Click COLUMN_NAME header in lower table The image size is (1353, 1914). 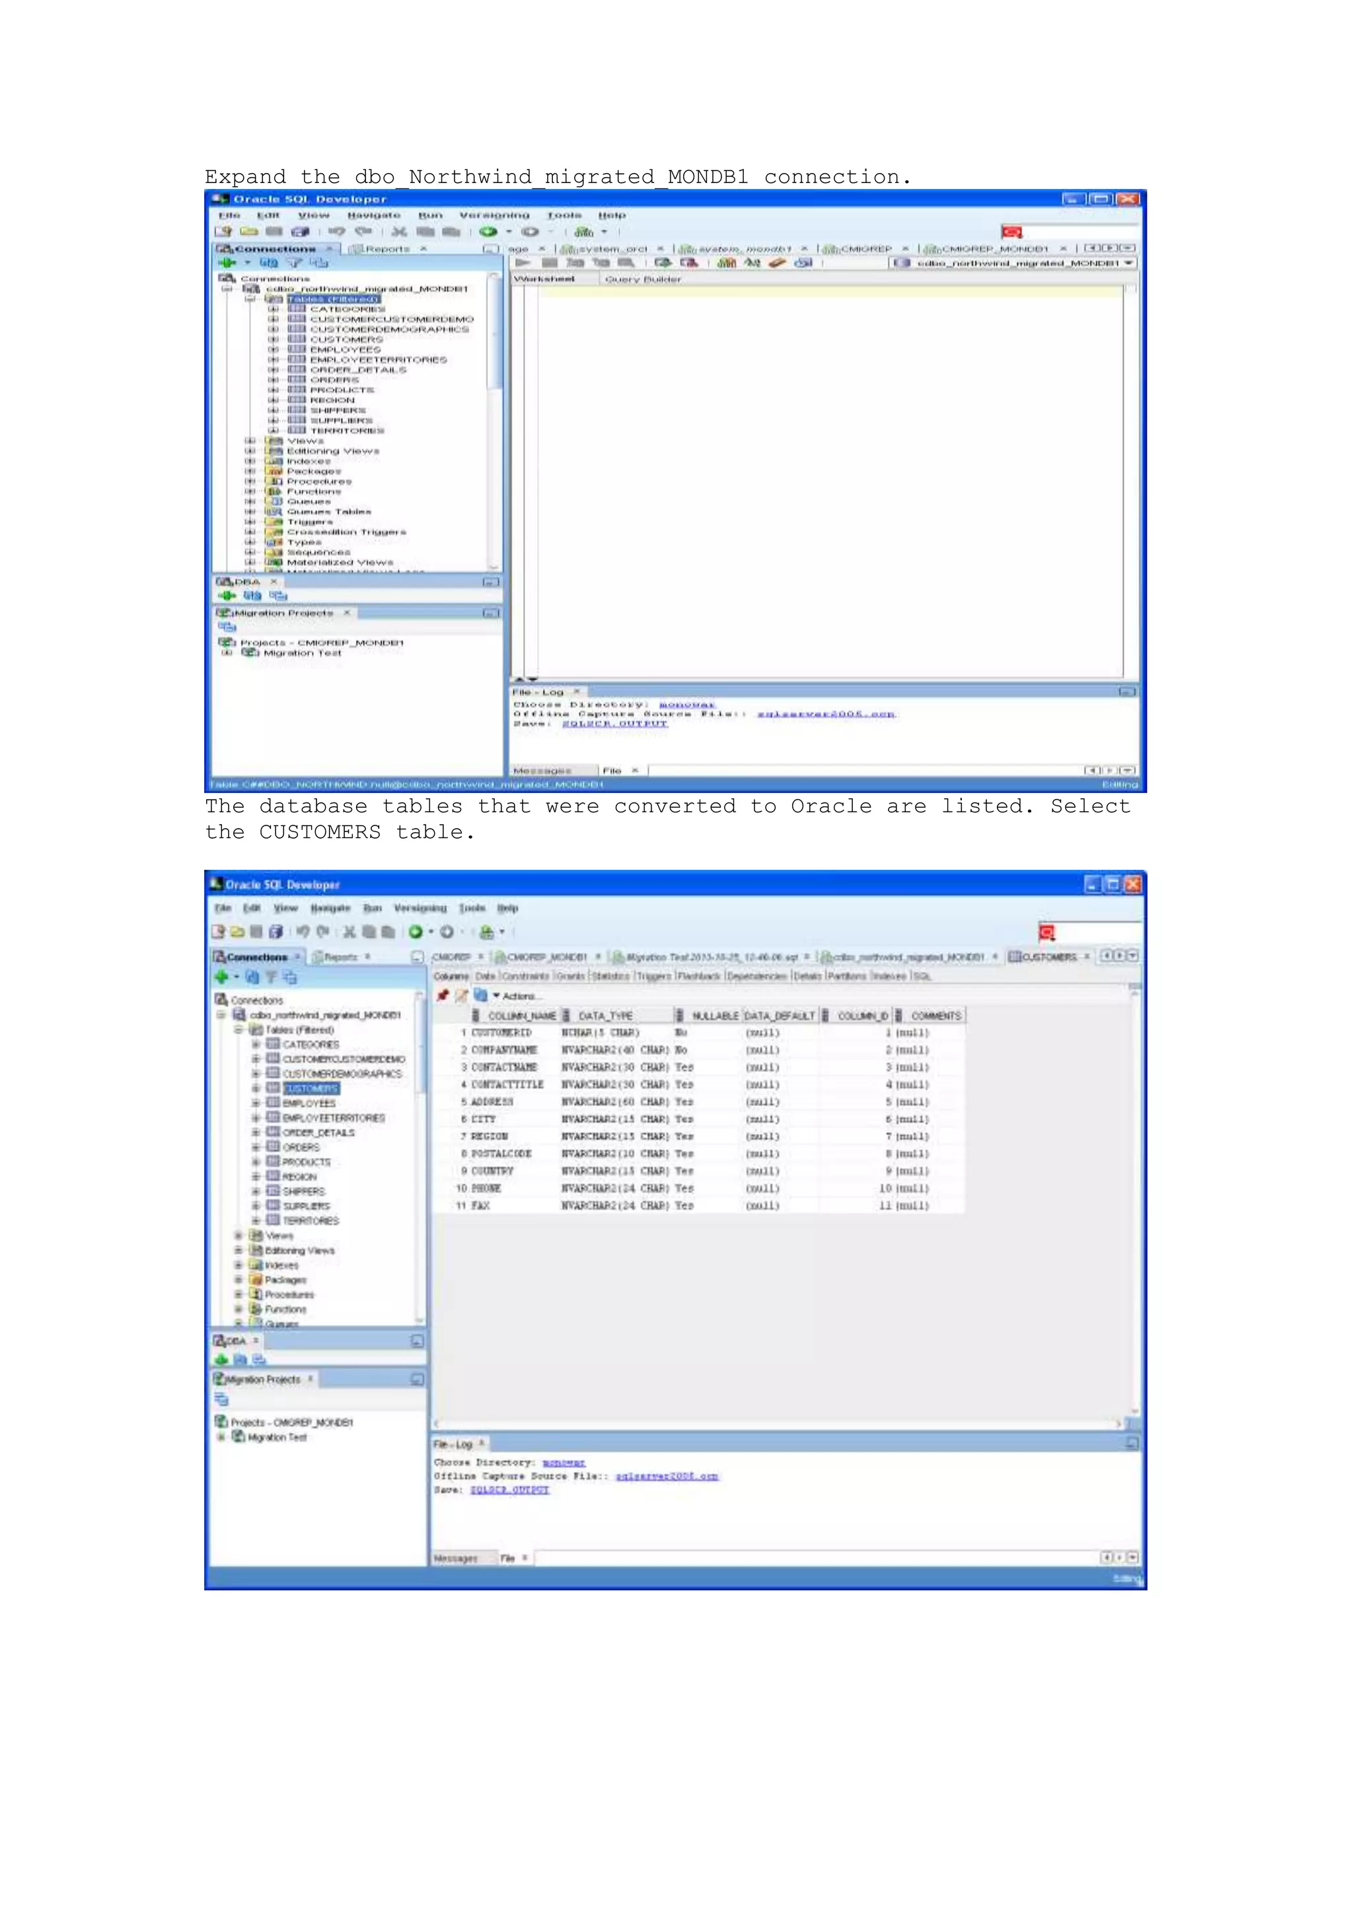point(516,1015)
